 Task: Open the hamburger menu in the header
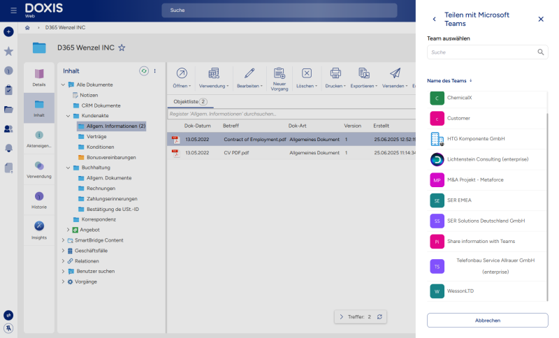13,10
